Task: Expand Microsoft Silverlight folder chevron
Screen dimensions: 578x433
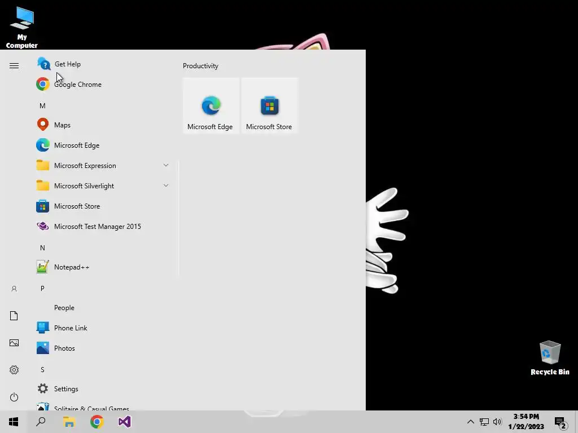Action: [x=166, y=185]
